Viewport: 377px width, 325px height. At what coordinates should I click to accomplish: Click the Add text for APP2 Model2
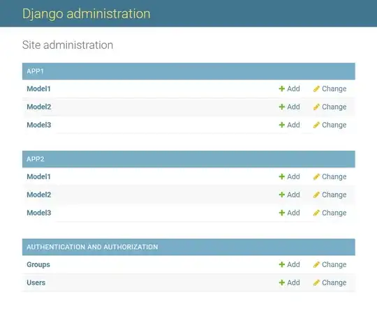coord(293,195)
